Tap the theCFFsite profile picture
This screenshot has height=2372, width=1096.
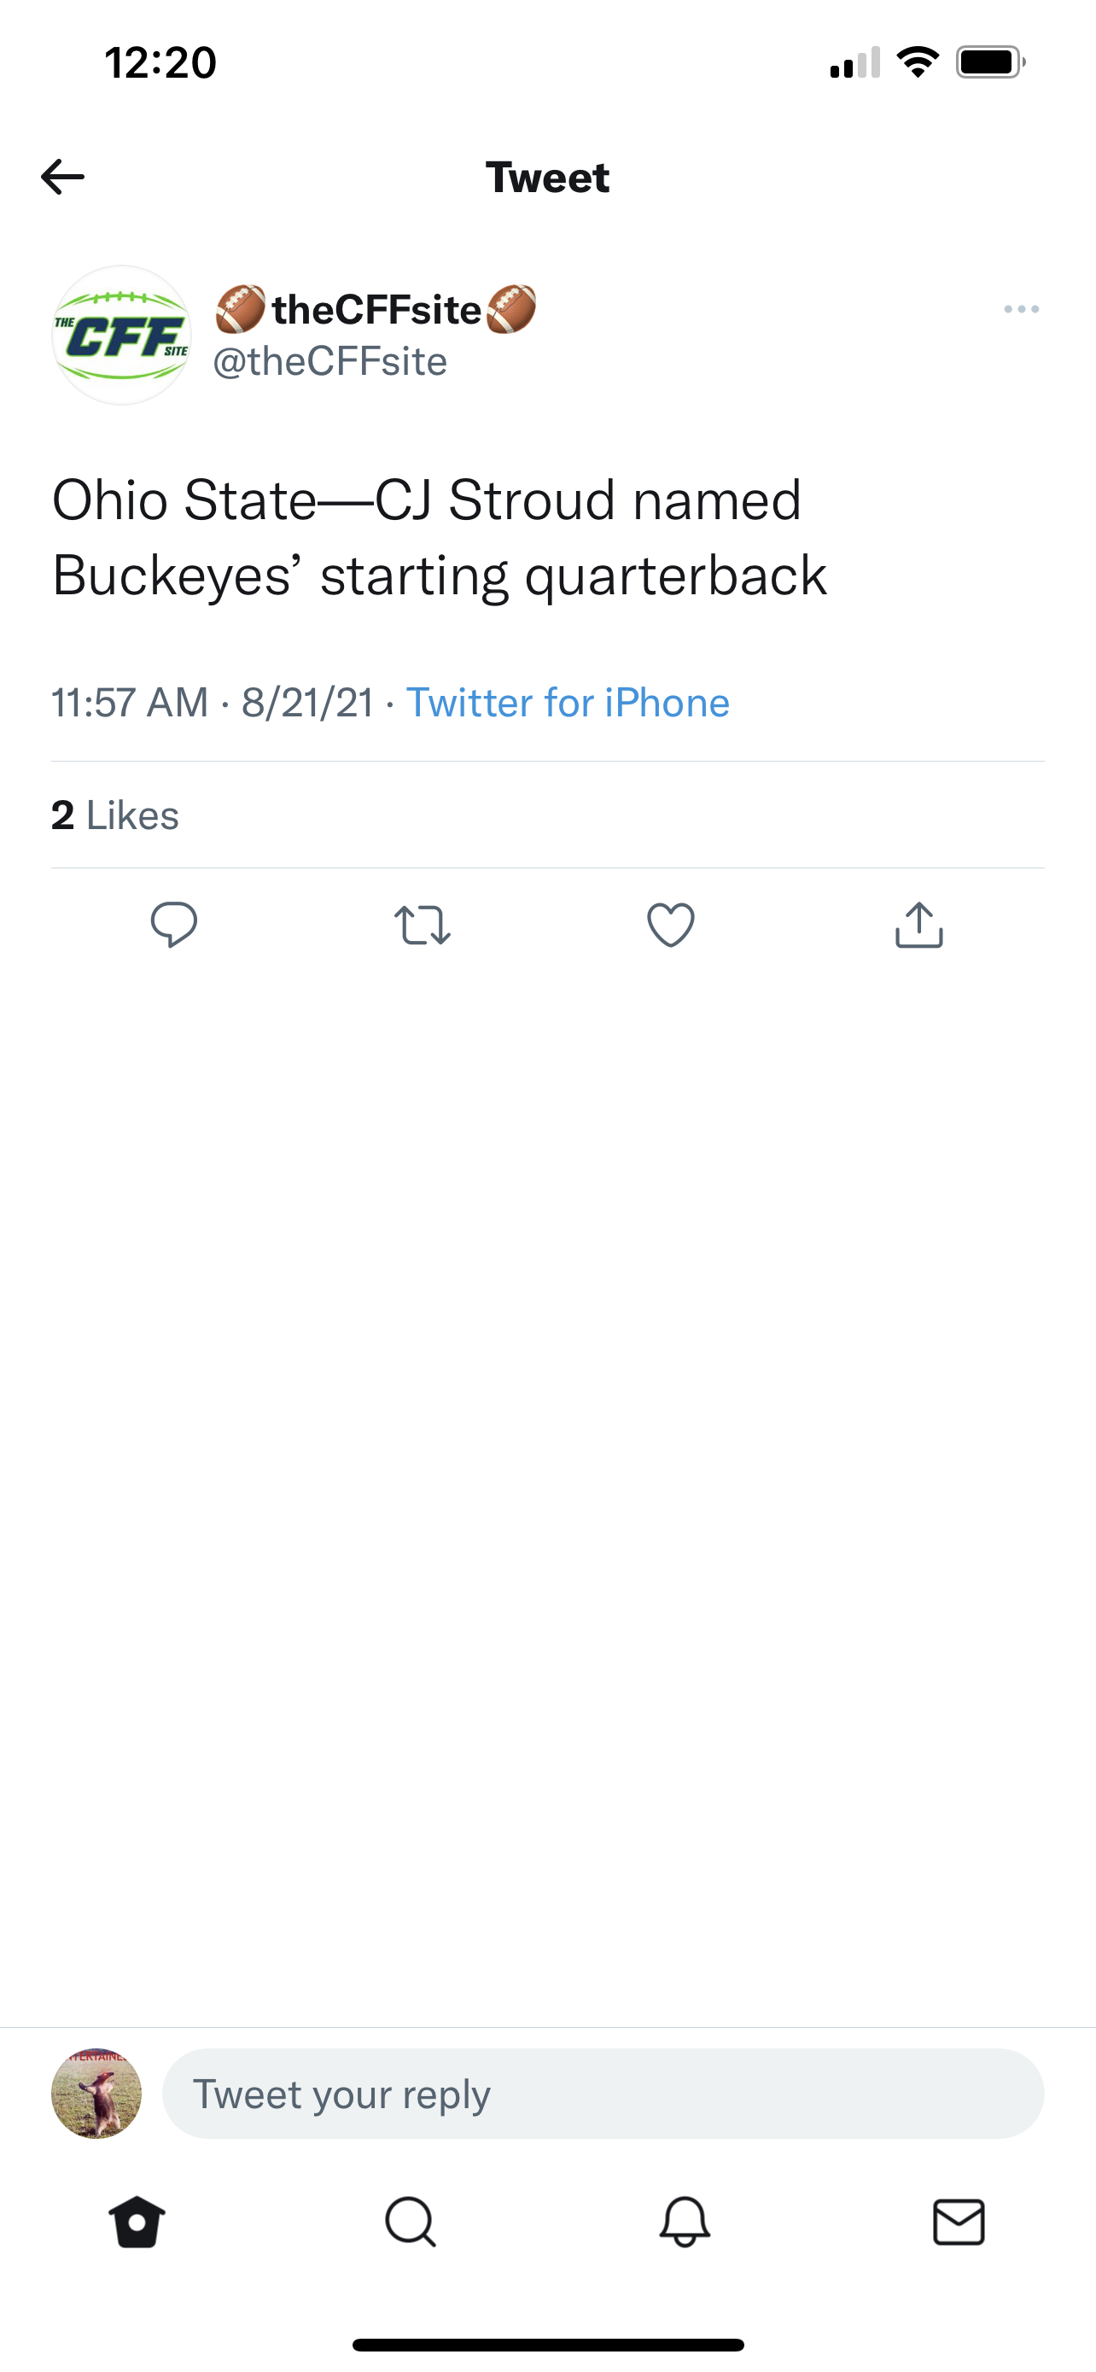pyautogui.click(x=121, y=336)
